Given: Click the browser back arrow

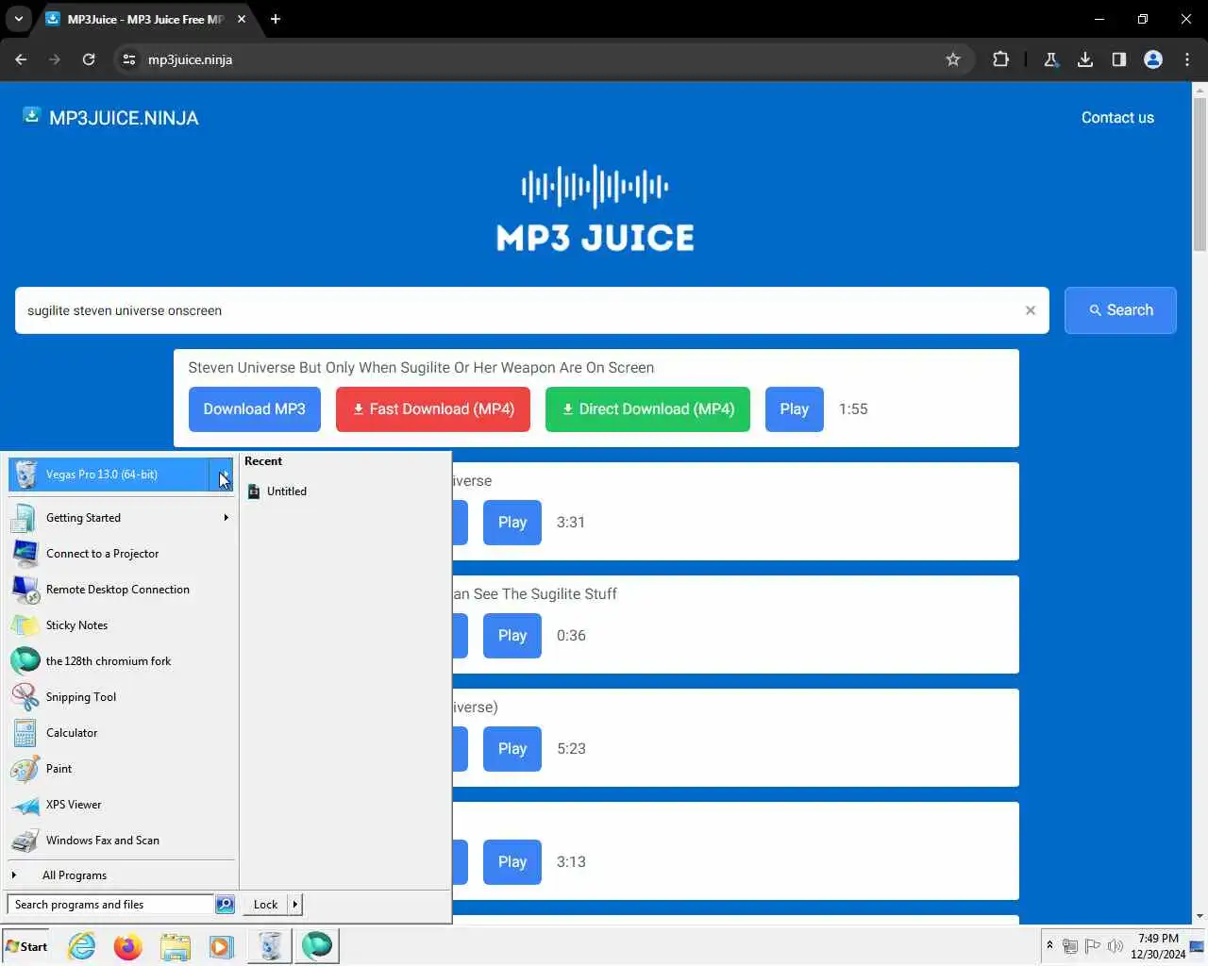Looking at the screenshot, I should tap(21, 59).
